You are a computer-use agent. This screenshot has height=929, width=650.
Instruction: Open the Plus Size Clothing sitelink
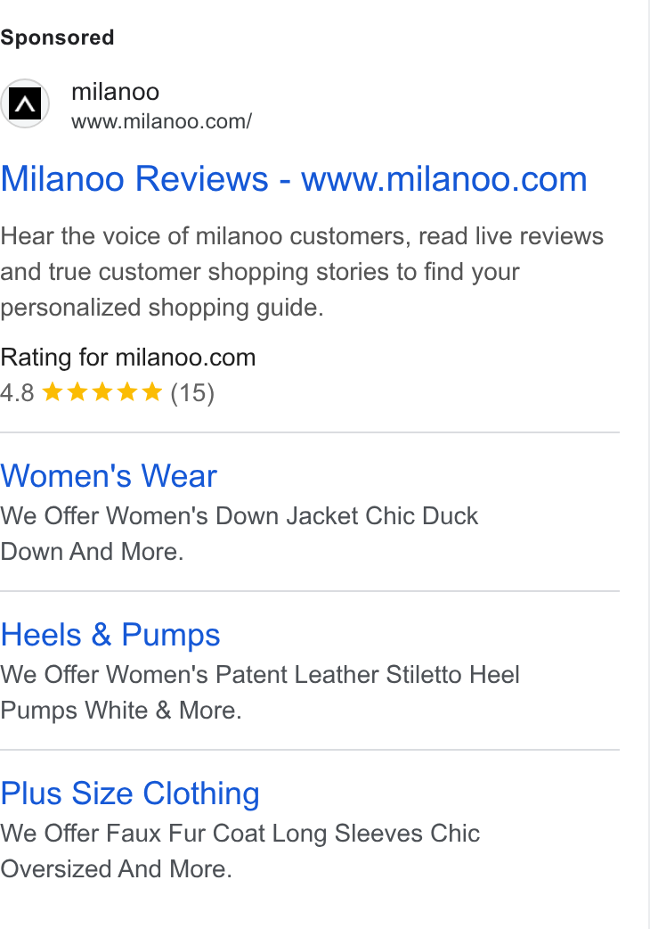[x=130, y=793]
